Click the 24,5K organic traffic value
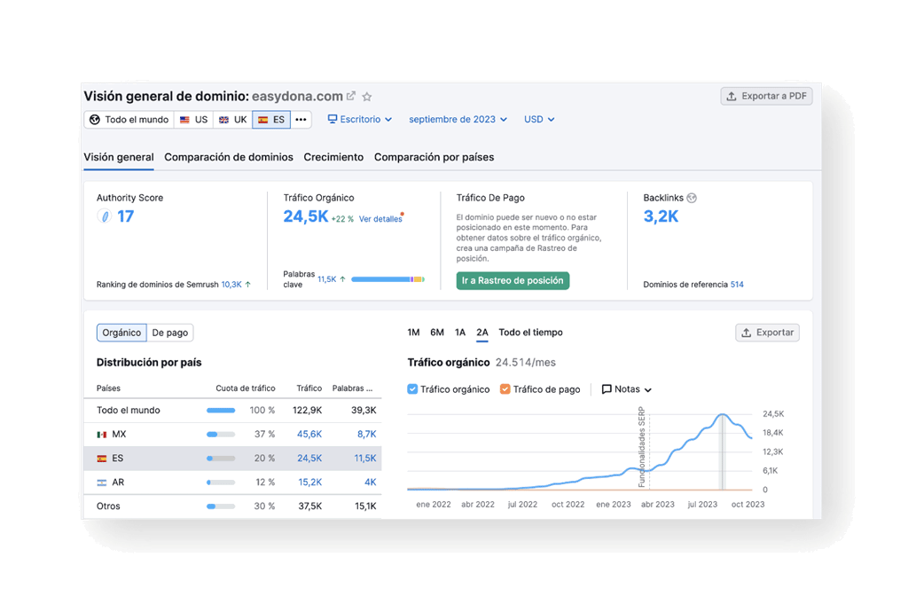Image resolution: width=908 pixels, height=604 pixels. tap(306, 216)
